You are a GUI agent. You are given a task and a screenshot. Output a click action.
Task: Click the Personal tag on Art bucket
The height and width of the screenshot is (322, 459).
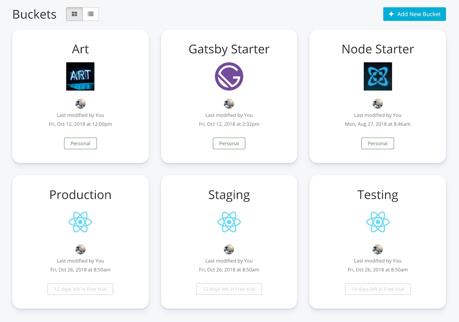pyautogui.click(x=80, y=143)
